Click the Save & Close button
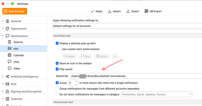The height and width of the screenshot is (106, 202). [x=15, y=11]
